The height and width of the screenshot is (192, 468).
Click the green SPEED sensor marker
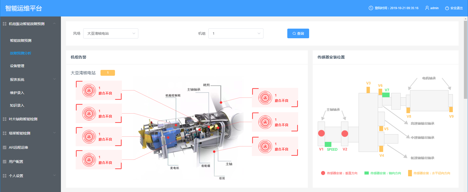(328, 144)
